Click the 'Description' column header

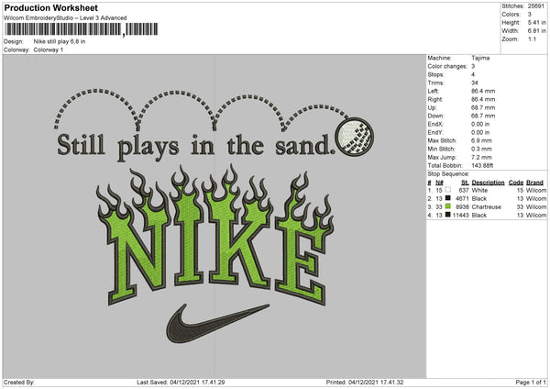488,183
